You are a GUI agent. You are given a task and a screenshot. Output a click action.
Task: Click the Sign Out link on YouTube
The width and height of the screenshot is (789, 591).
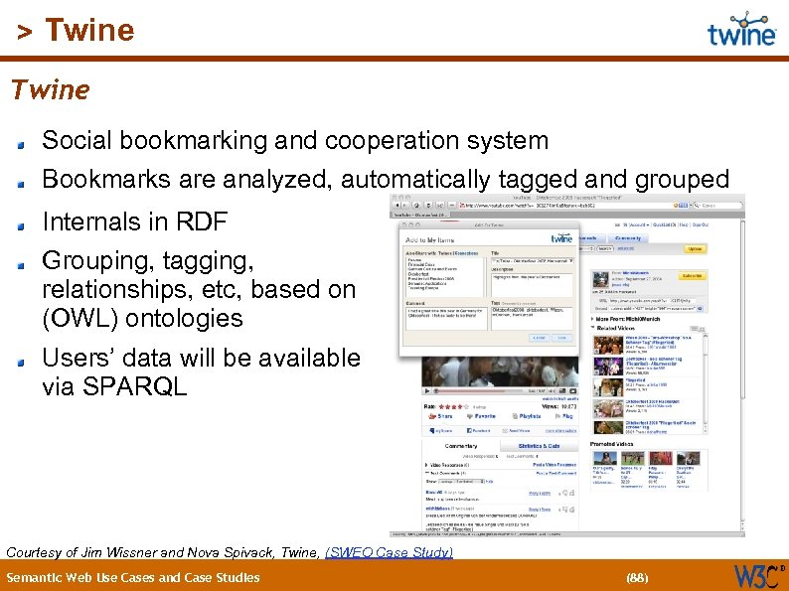[701, 224]
